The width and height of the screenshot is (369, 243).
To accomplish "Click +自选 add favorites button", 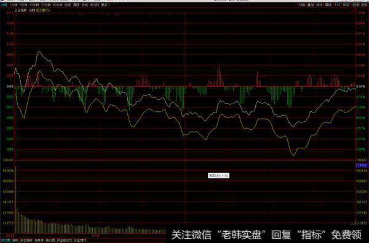I will click(x=355, y=5).
